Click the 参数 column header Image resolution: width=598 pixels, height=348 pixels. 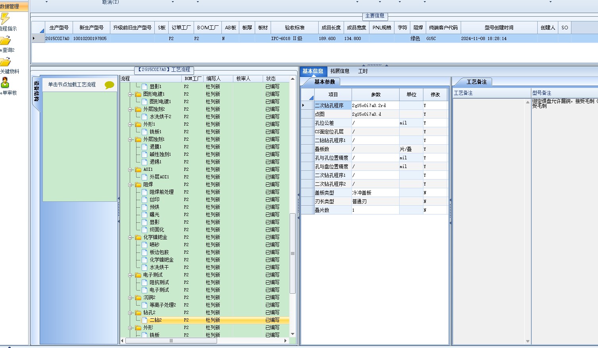(375, 95)
